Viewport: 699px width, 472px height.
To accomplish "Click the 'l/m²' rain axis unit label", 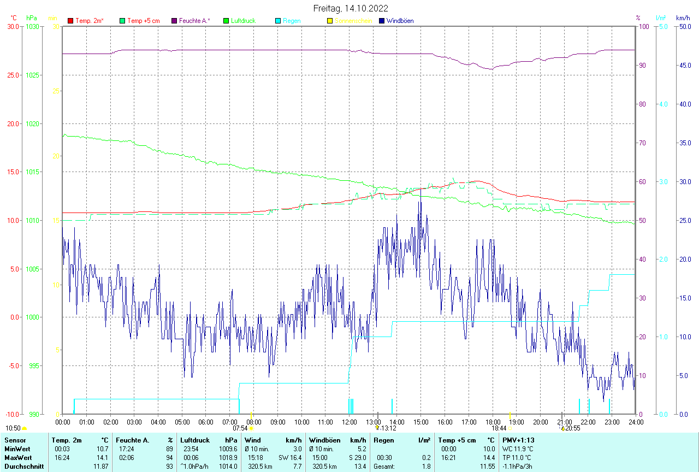I will tap(661, 18).
